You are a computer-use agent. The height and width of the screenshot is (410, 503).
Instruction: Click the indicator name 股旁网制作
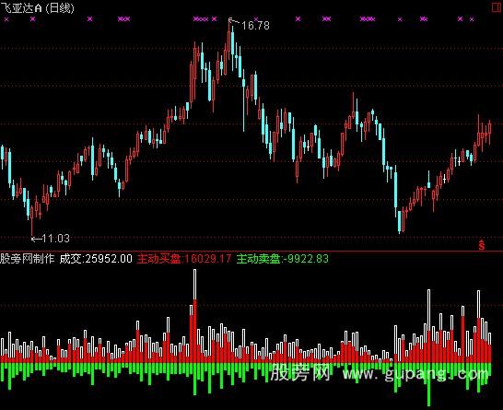(28, 259)
